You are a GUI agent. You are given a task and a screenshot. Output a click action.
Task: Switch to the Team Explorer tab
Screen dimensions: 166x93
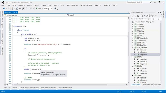pos(148,84)
